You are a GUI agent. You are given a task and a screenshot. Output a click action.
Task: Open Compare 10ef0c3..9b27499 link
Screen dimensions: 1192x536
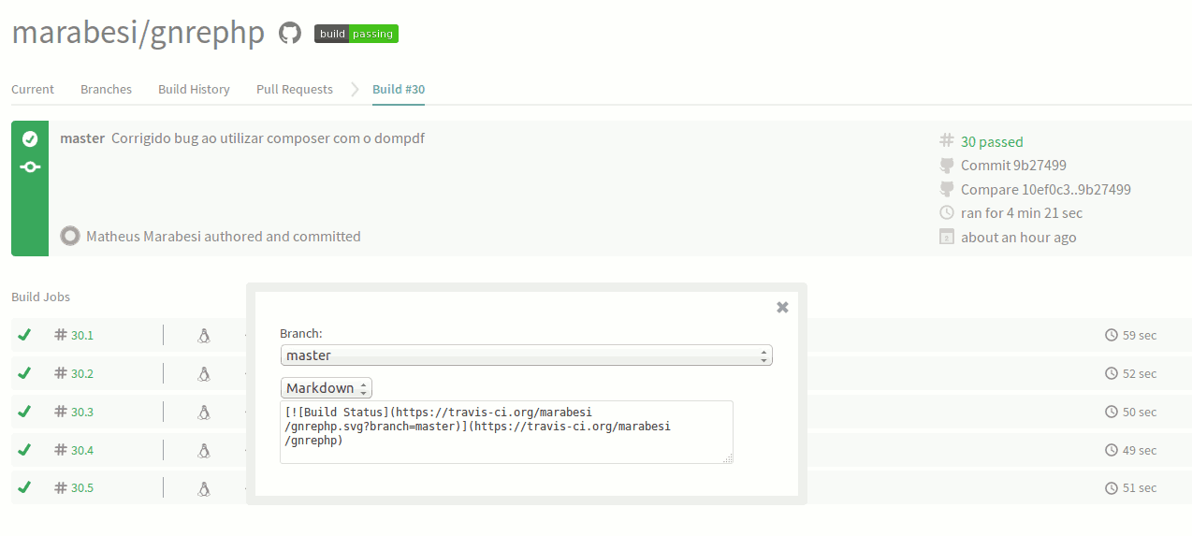[x=1045, y=190]
